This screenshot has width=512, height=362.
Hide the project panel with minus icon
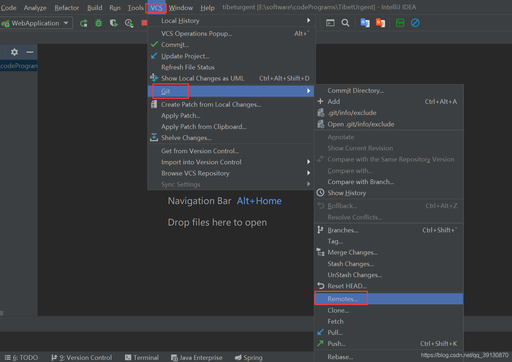pyautogui.click(x=30, y=52)
